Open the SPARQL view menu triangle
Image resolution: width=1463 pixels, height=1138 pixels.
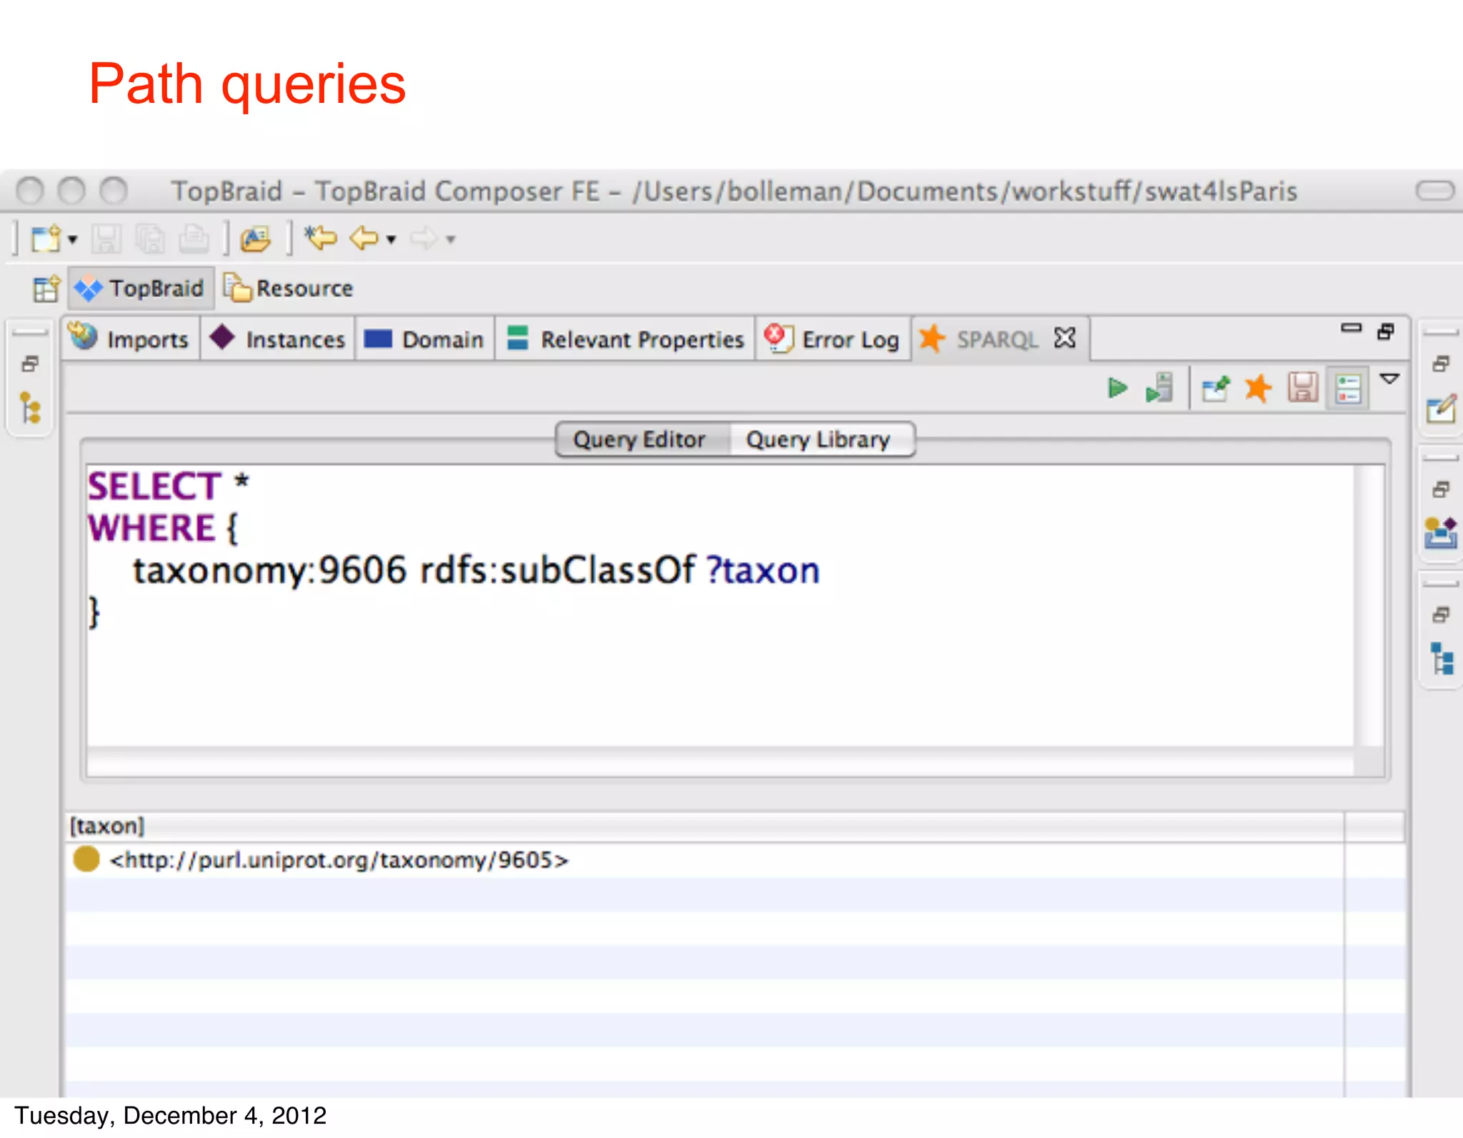[1389, 379]
